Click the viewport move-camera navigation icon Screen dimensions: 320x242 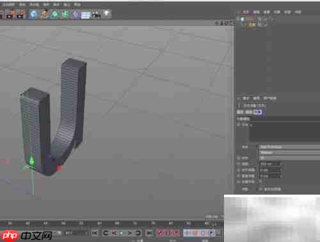coord(217,23)
